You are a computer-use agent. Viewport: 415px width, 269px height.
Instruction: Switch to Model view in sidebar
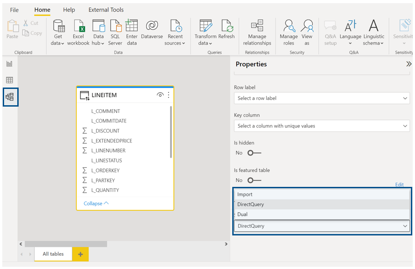(x=10, y=97)
